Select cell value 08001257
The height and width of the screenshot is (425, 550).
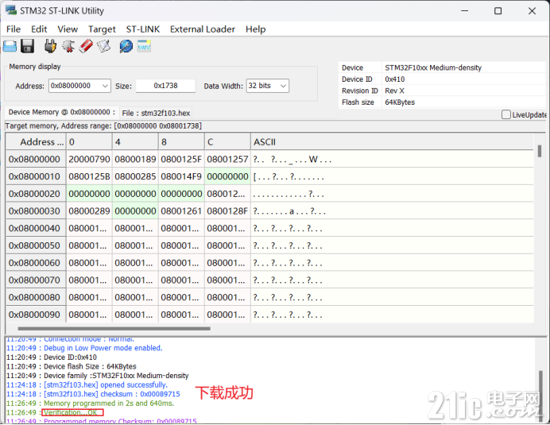[227, 159]
